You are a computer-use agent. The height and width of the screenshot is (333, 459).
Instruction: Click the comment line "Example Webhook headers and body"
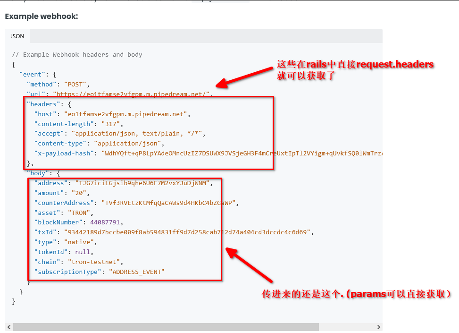pos(77,55)
